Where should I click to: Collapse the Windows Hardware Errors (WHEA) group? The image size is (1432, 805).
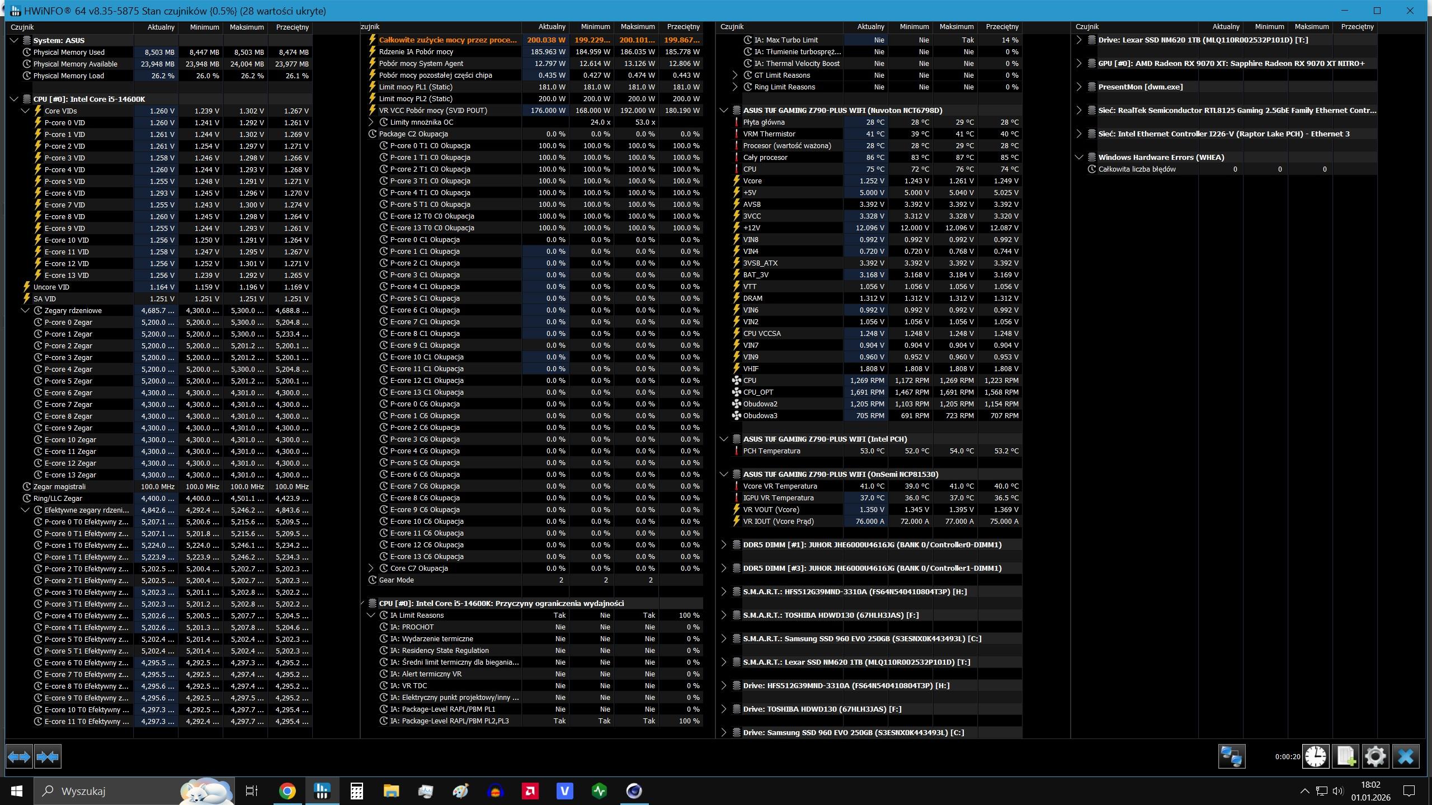(1079, 157)
